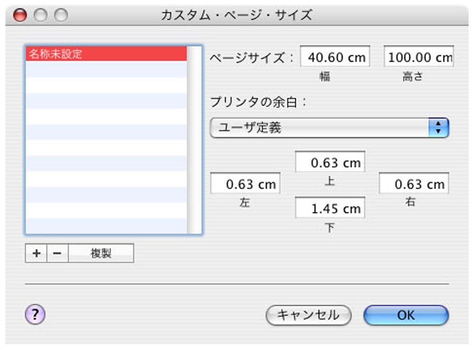This screenshot has height=348, width=475.
Task: Confirm with the OK button
Action: coord(406,315)
